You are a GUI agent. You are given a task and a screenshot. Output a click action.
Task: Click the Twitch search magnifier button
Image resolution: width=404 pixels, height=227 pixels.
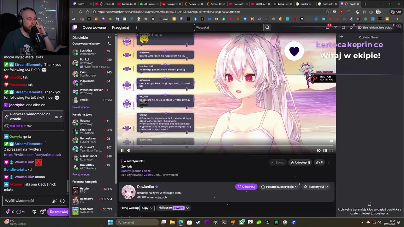point(267,27)
